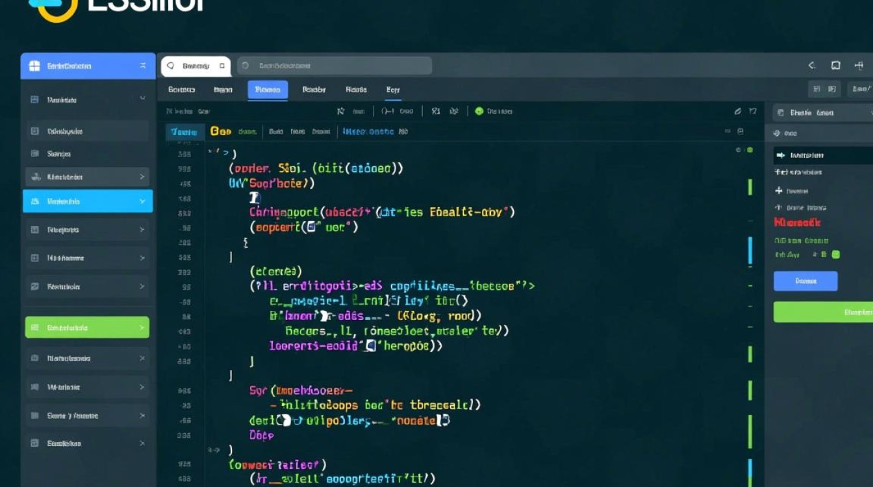This screenshot has width=873, height=487.
Task: Click the grid icon in blue sidebar header
Action: pyautogui.click(x=35, y=66)
